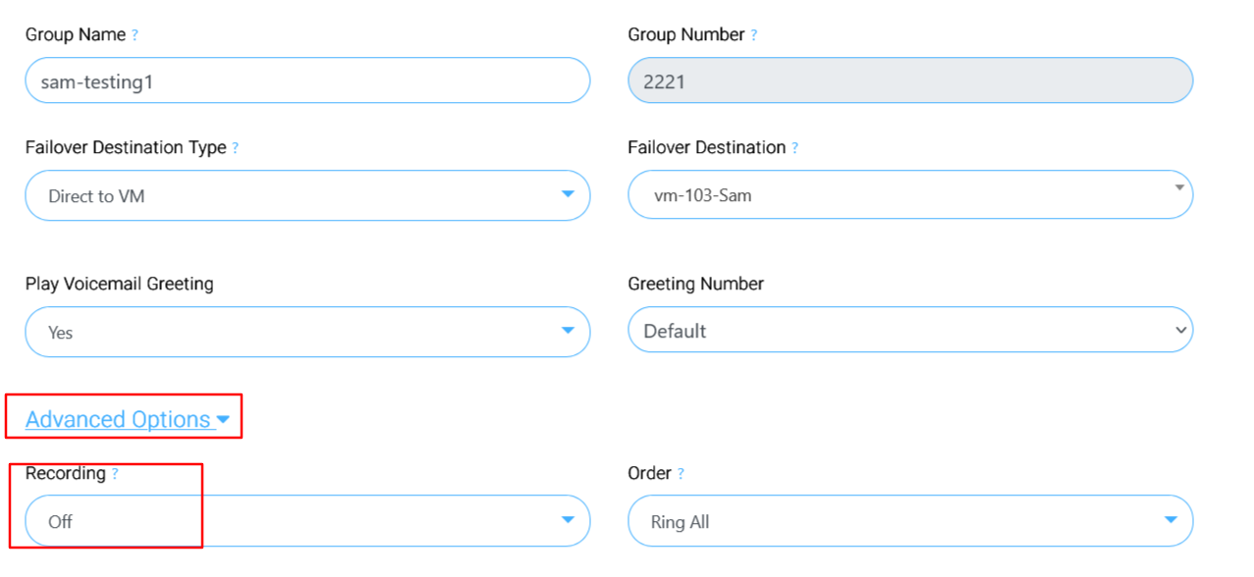Expand the Play Voicemail Greeting dropdown
The width and height of the screenshot is (1254, 577).
(306, 332)
